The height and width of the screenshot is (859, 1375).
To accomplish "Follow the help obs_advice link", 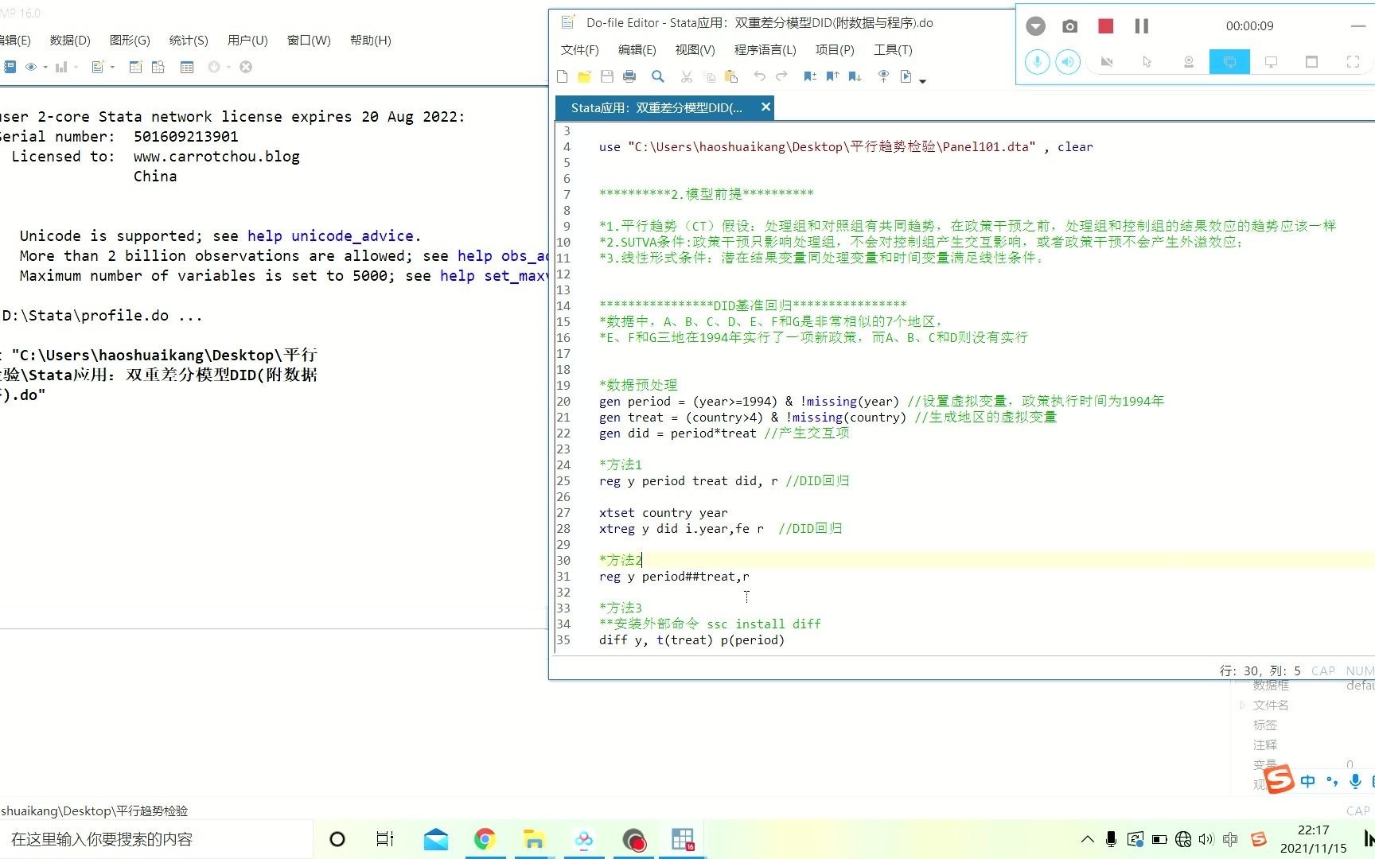I will pyautogui.click(x=503, y=255).
